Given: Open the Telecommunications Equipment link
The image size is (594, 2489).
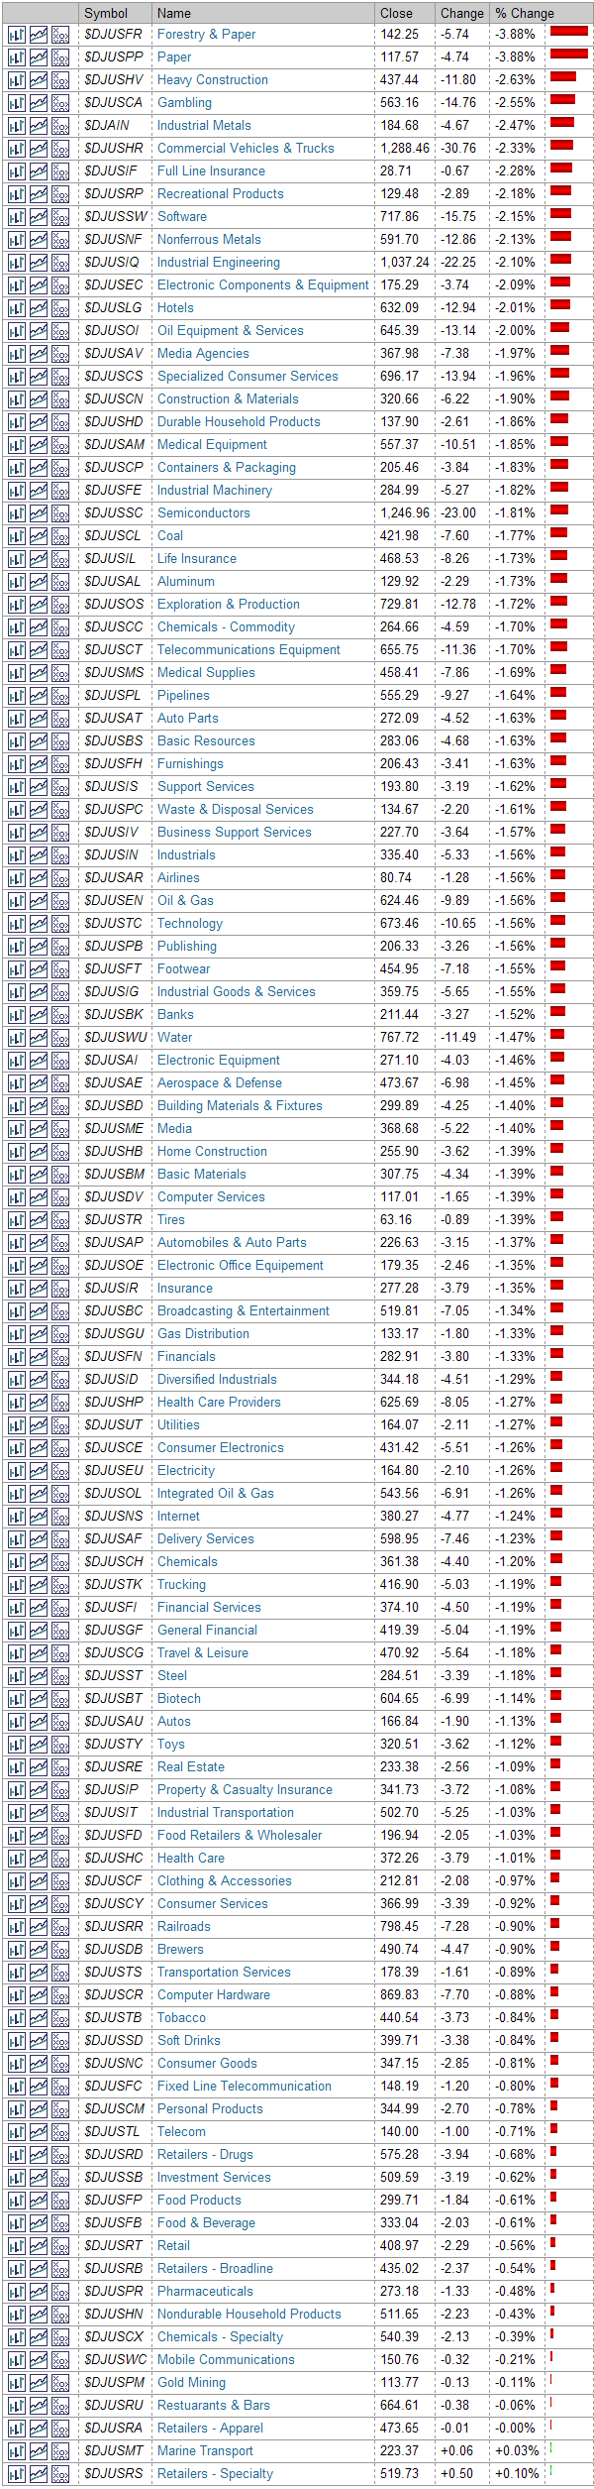Looking at the screenshot, I should 248,650.
